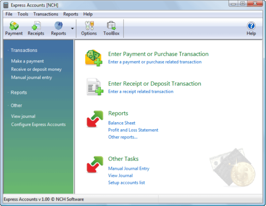Open Manual Journal Entry under Other Tasks

(x=129, y=168)
